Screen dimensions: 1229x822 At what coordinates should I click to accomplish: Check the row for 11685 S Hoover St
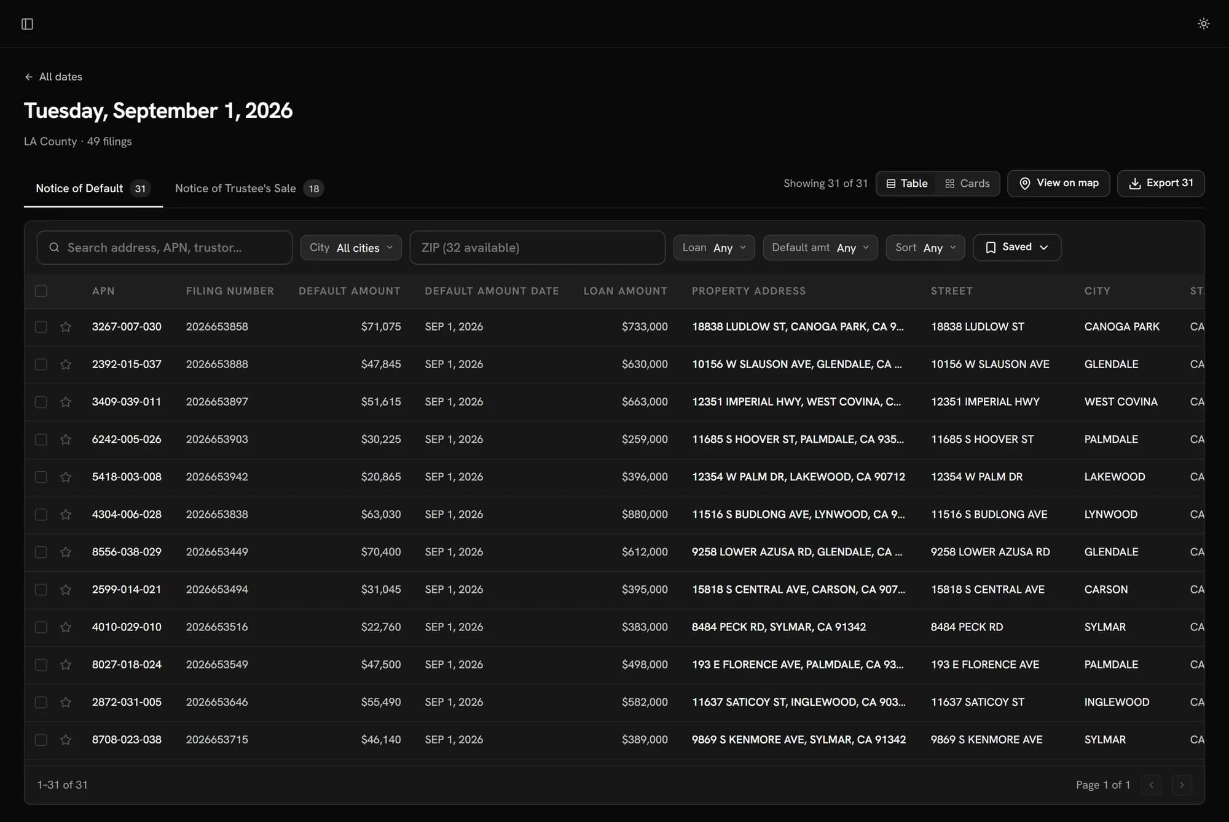tap(41, 439)
